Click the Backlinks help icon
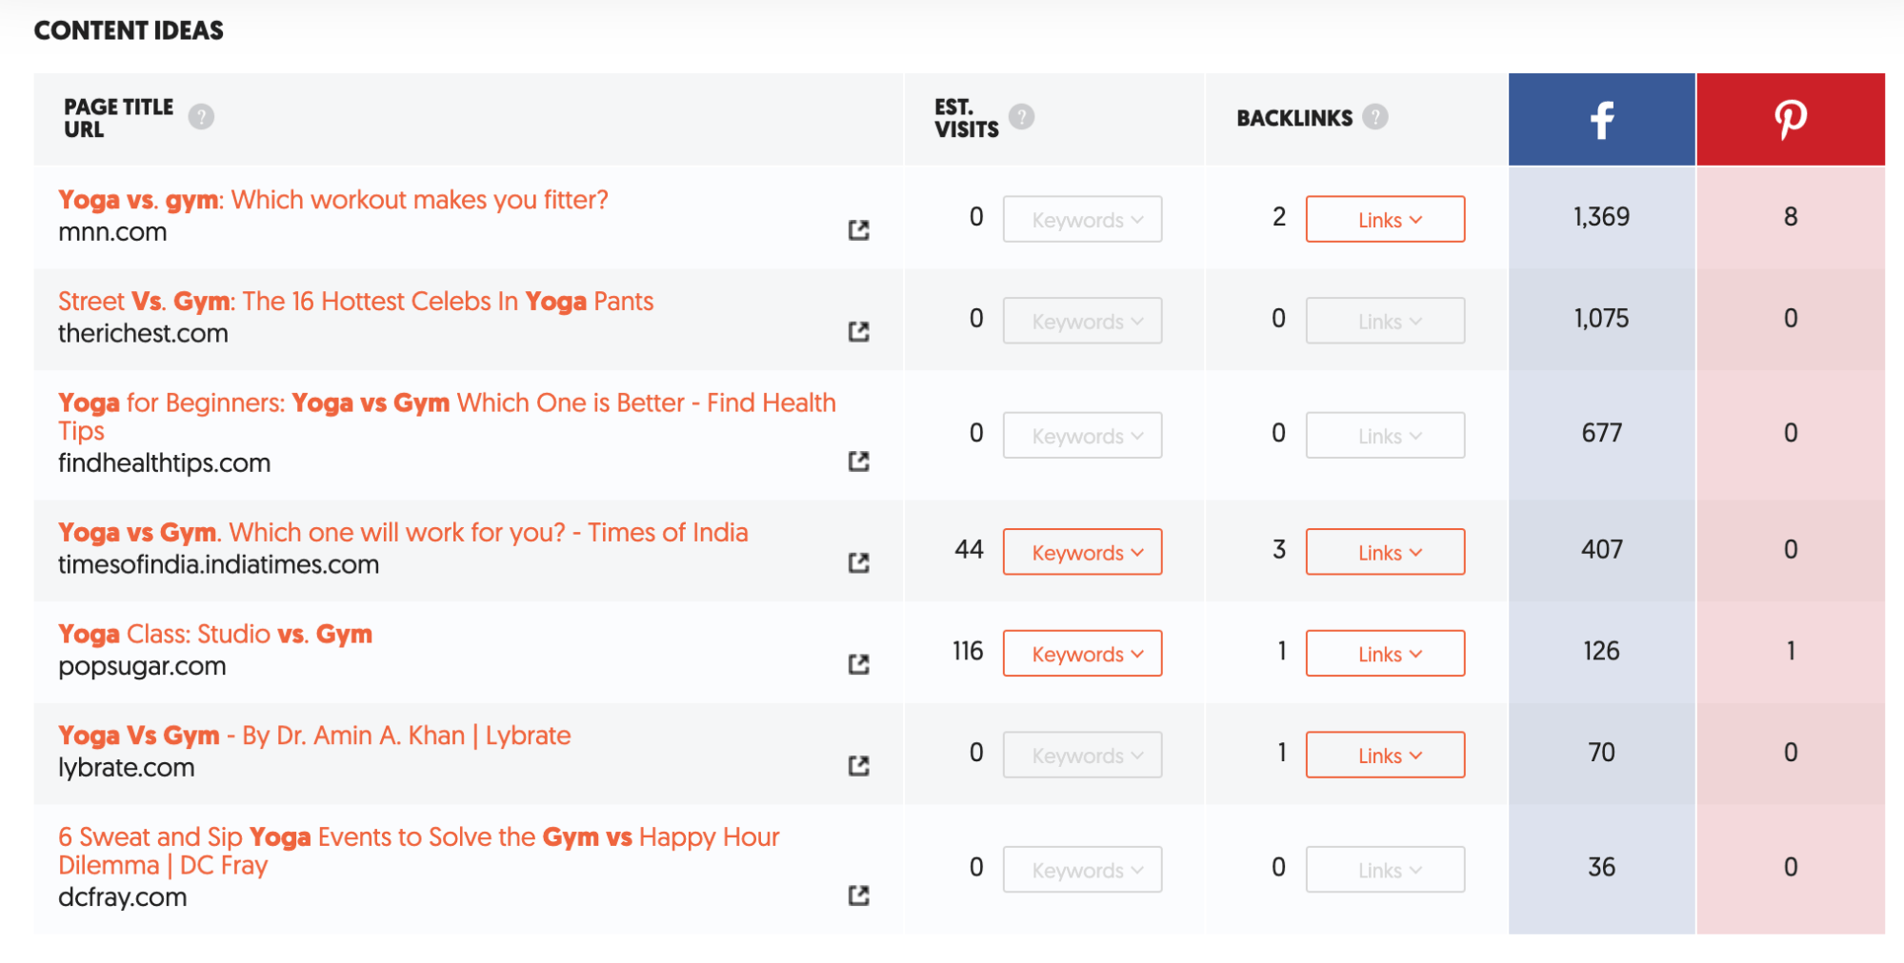This screenshot has height=963, width=1904. pyautogui.click(x=1374, y=117)
